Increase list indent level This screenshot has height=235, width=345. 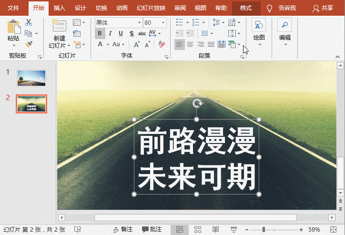(190, 33)
